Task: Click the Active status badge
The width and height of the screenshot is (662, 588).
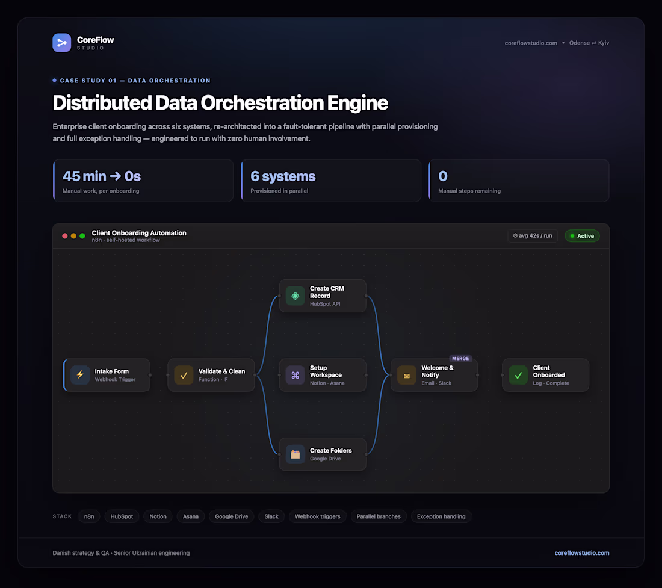Action: 582,236
